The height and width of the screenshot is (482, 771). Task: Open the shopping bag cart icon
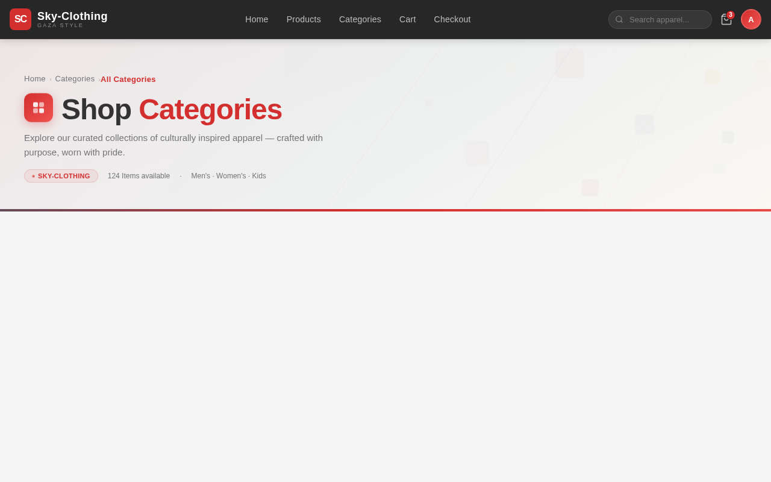pyautogui.click(x=725, y=19)
